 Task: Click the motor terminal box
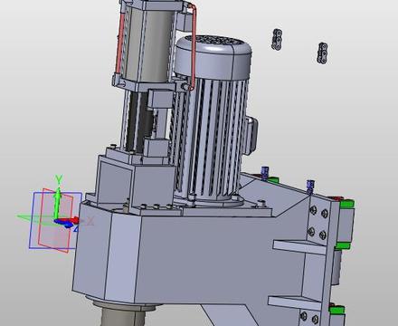coord(251,136)
